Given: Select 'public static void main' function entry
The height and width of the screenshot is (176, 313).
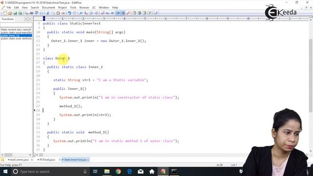Looking at the screenshot, I should tap(16, 33).
